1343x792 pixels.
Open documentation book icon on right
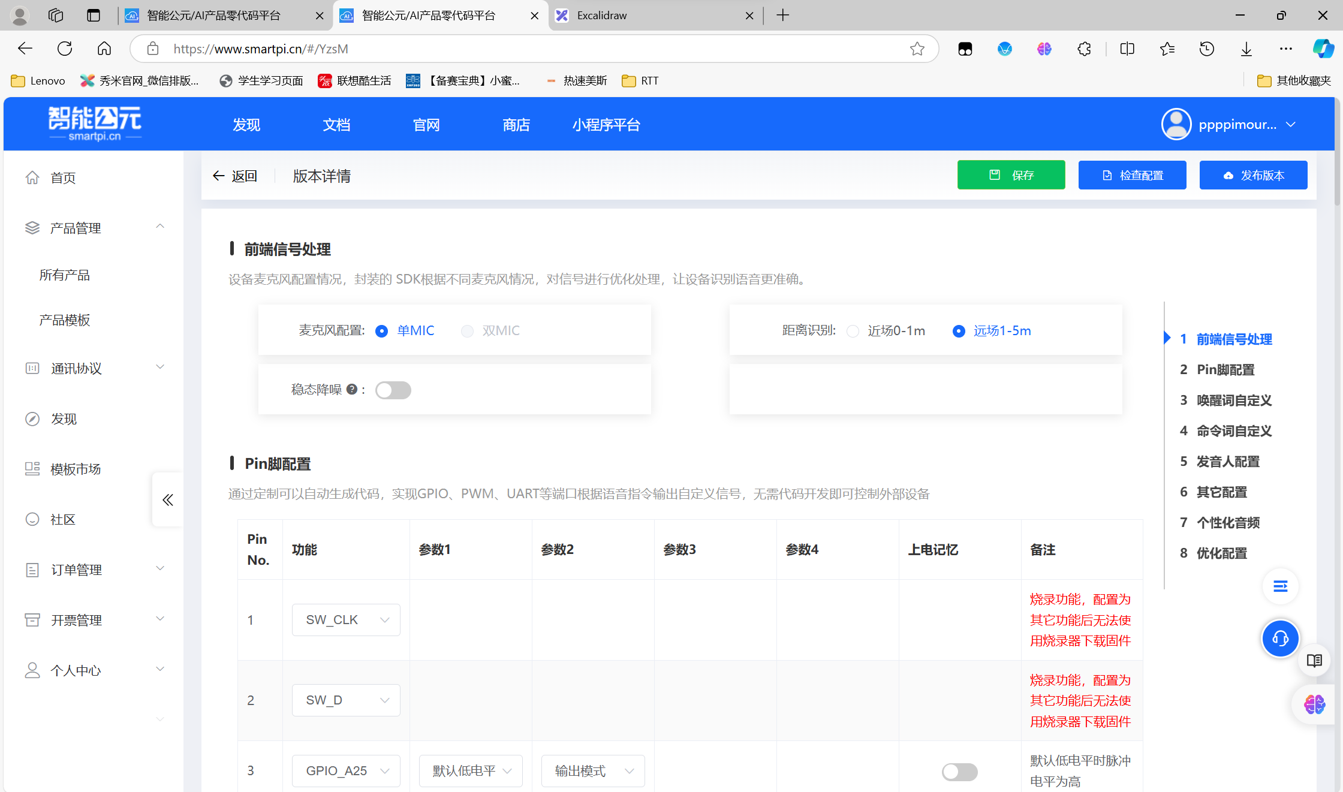(1314, 661)
